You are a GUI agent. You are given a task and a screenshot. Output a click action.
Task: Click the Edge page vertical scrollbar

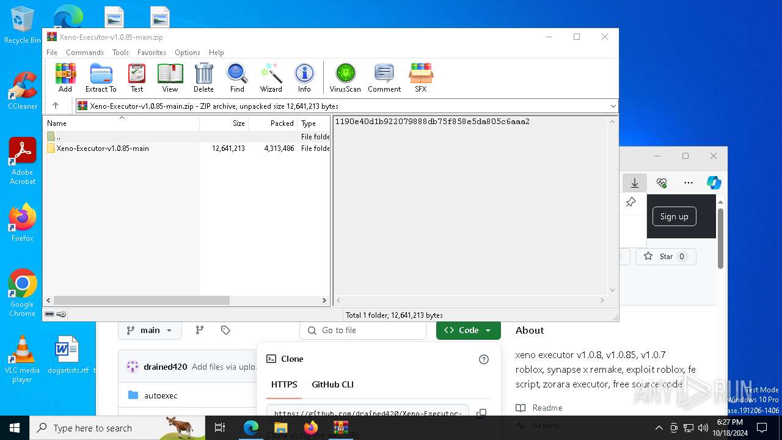720,238
